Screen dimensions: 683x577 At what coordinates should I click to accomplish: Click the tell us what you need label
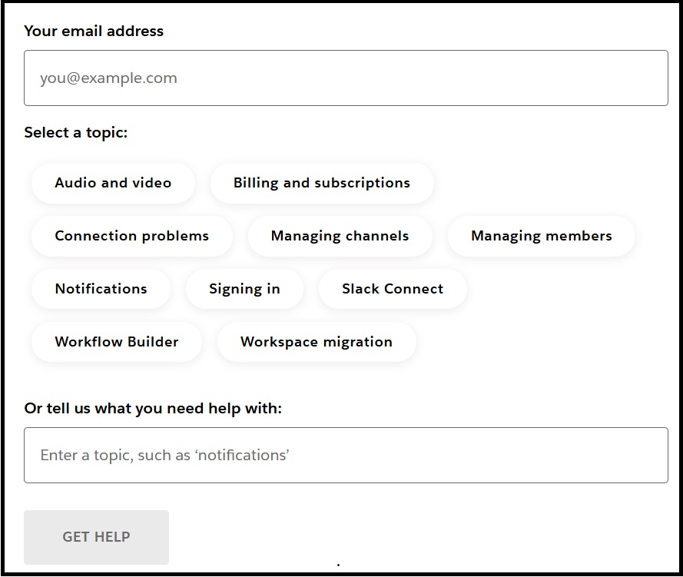pos(153,408)
